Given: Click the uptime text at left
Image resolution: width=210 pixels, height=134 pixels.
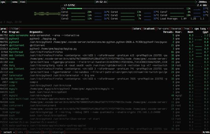Looking at the screenshot, I should tap(11, 22).
